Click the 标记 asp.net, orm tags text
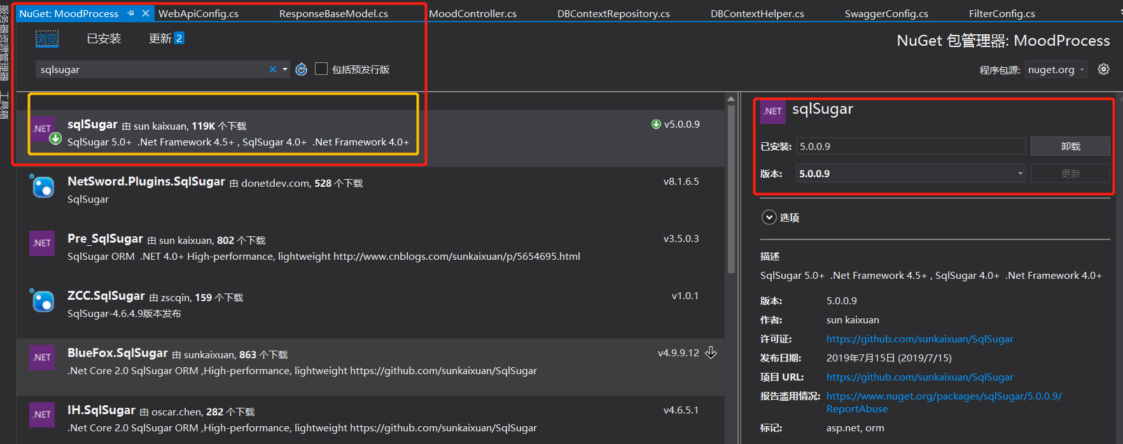Screen dimensions: 1123x444 [855, 428]
